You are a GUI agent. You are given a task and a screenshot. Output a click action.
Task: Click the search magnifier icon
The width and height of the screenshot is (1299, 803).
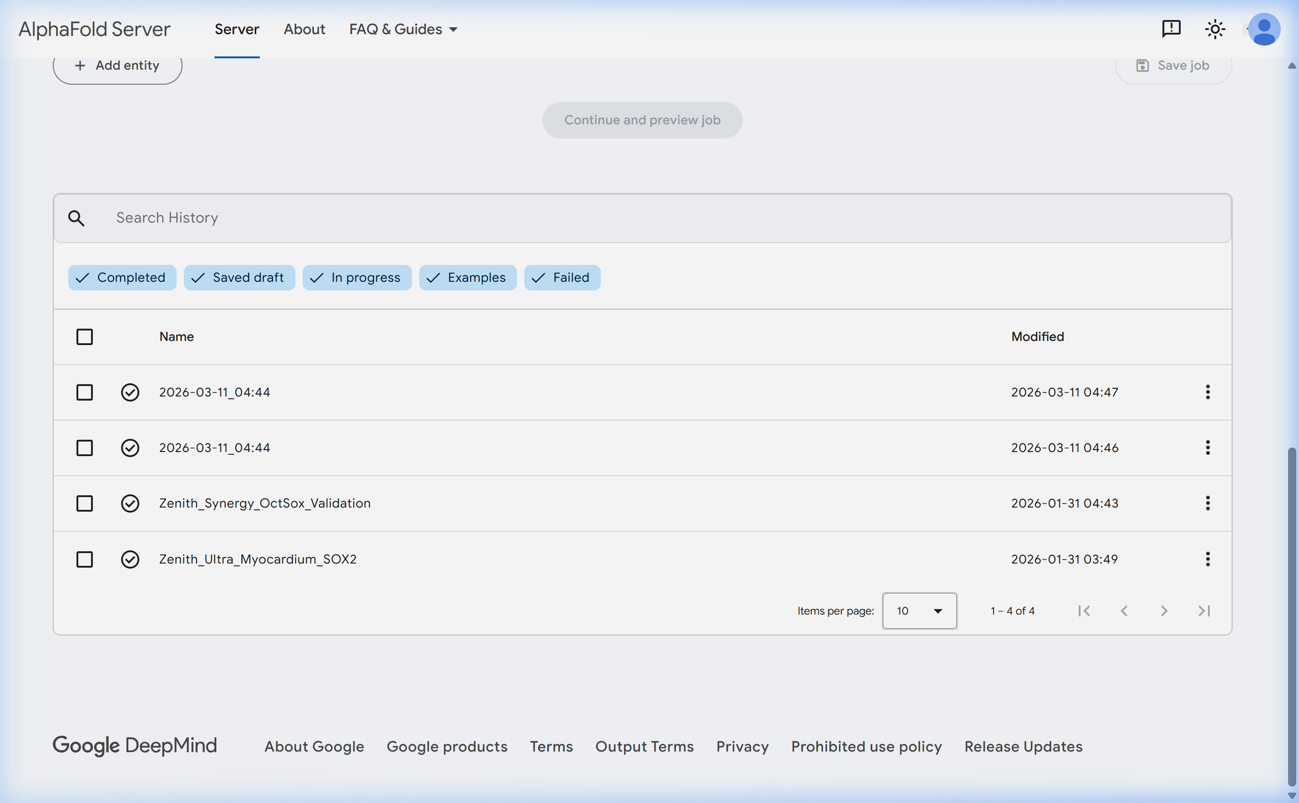click(76, 219)
